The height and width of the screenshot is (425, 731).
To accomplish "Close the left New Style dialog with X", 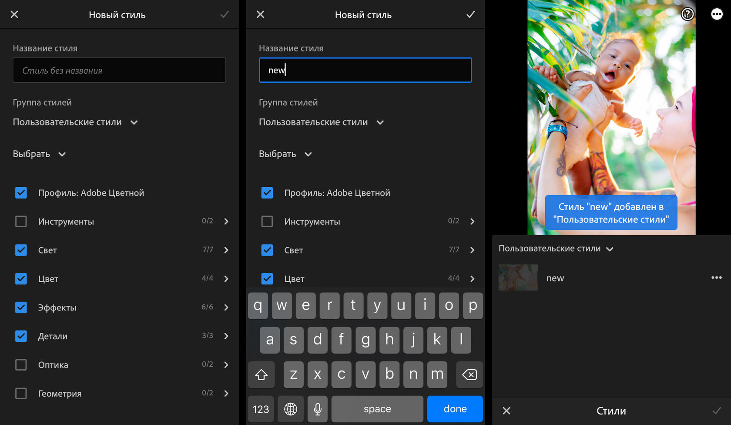I will pos(14,14).
